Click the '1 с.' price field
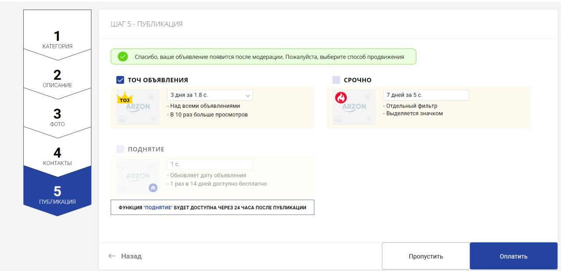The width and height of the screenshot is (561, 271). point(209,164)
